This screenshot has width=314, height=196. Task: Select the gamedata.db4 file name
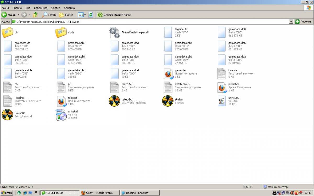pos(183,43)
